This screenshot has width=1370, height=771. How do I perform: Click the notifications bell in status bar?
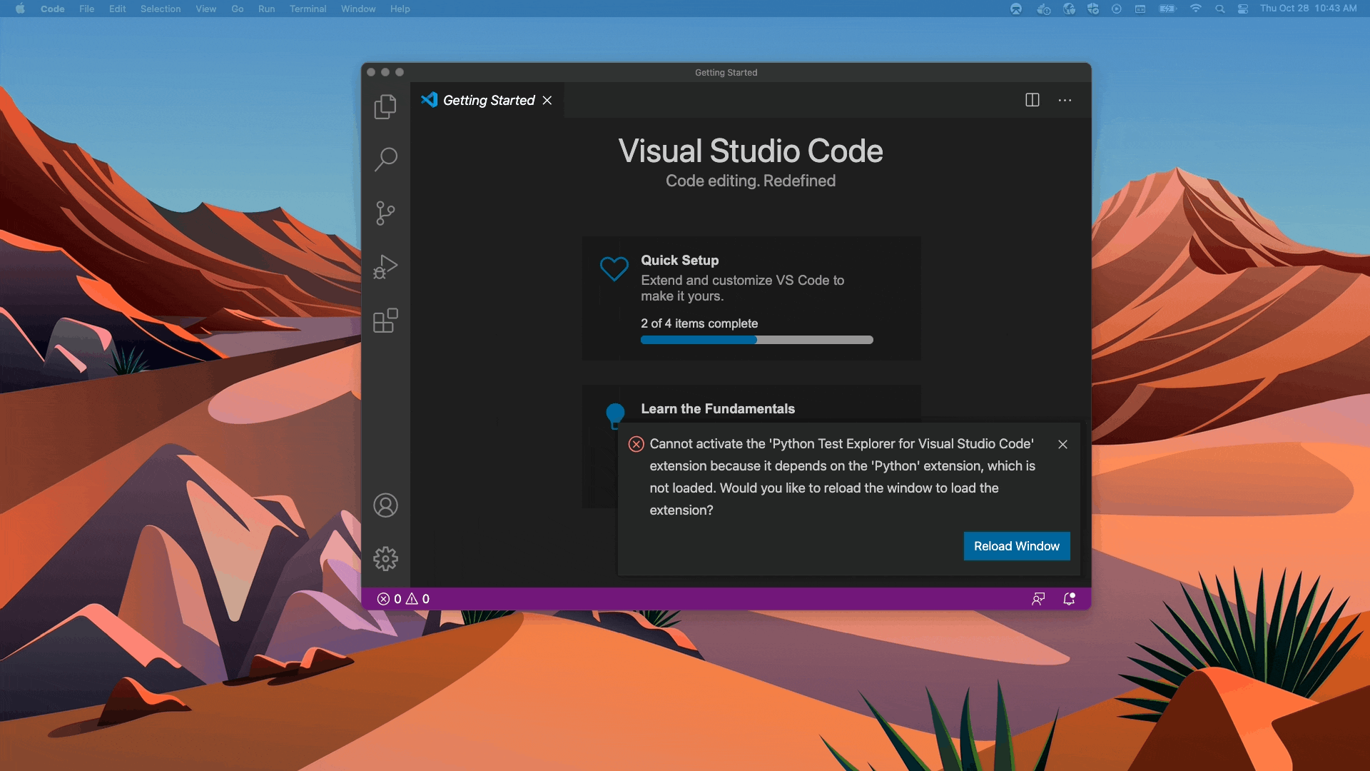1069,599
